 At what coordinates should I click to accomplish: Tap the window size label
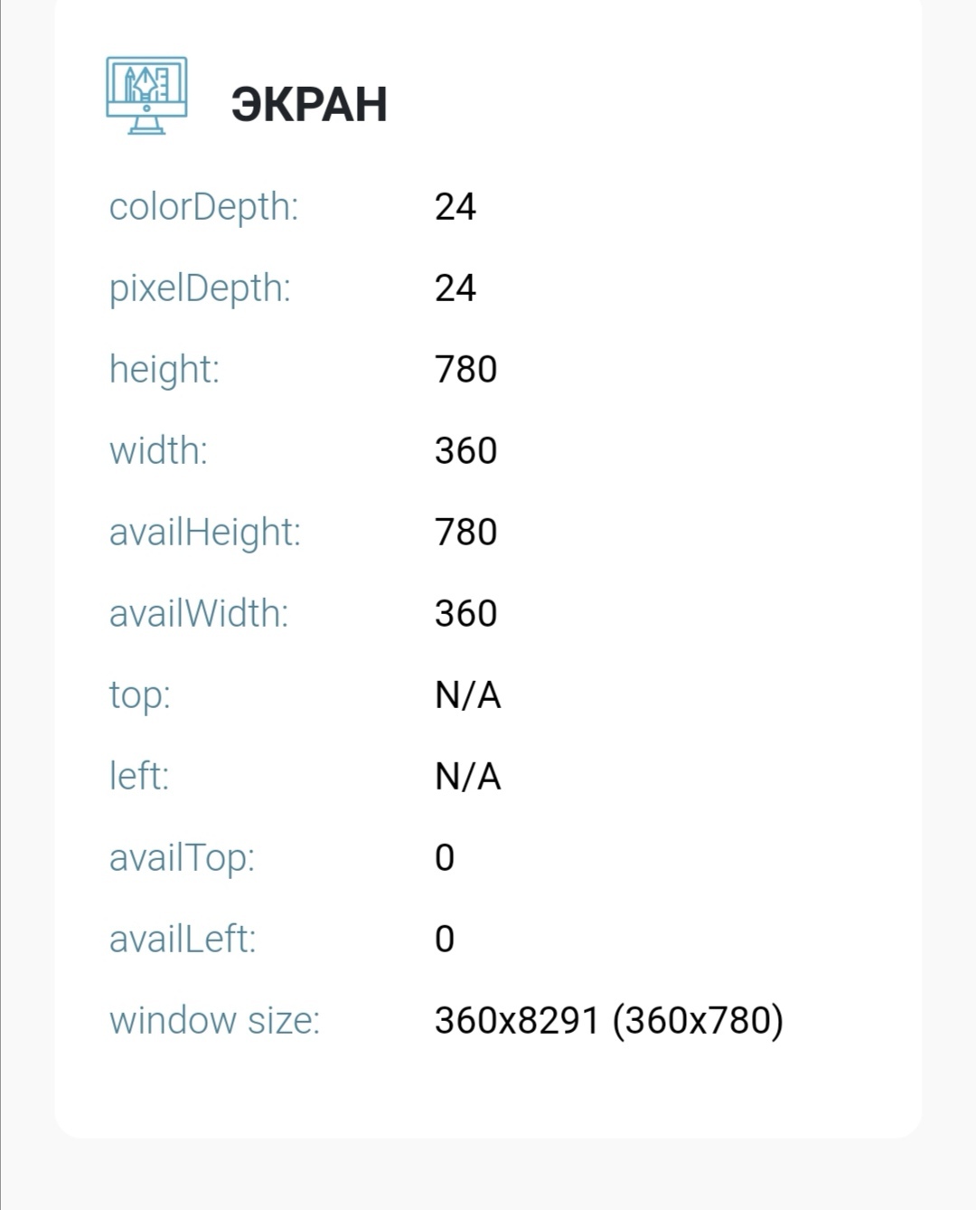(x=214, y=1021)
